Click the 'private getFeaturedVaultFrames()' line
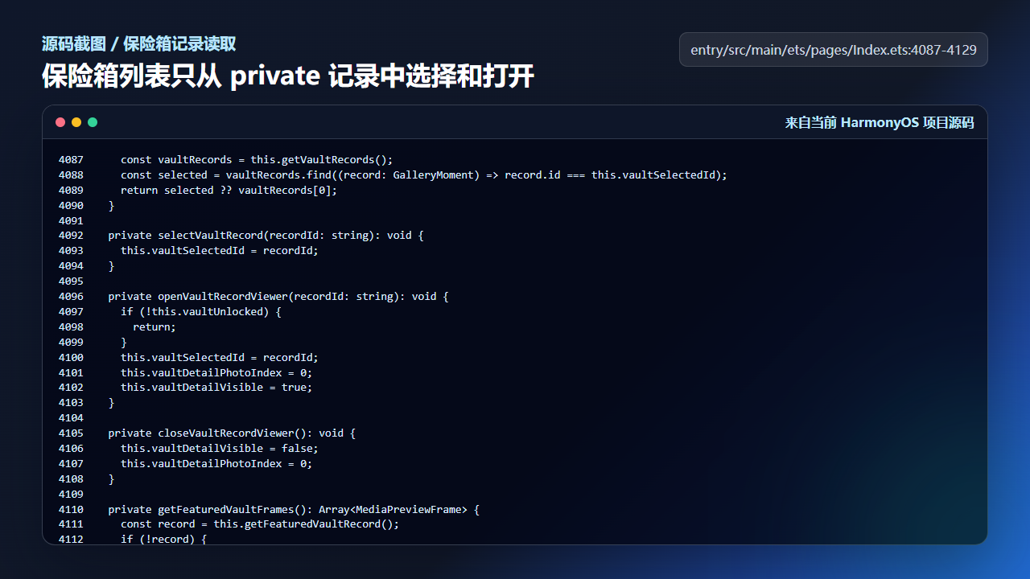 (x=294, y=510)
